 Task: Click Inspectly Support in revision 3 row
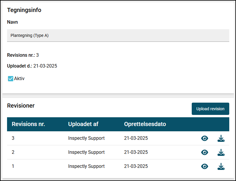pyautogui.click(x=86, y=138)
